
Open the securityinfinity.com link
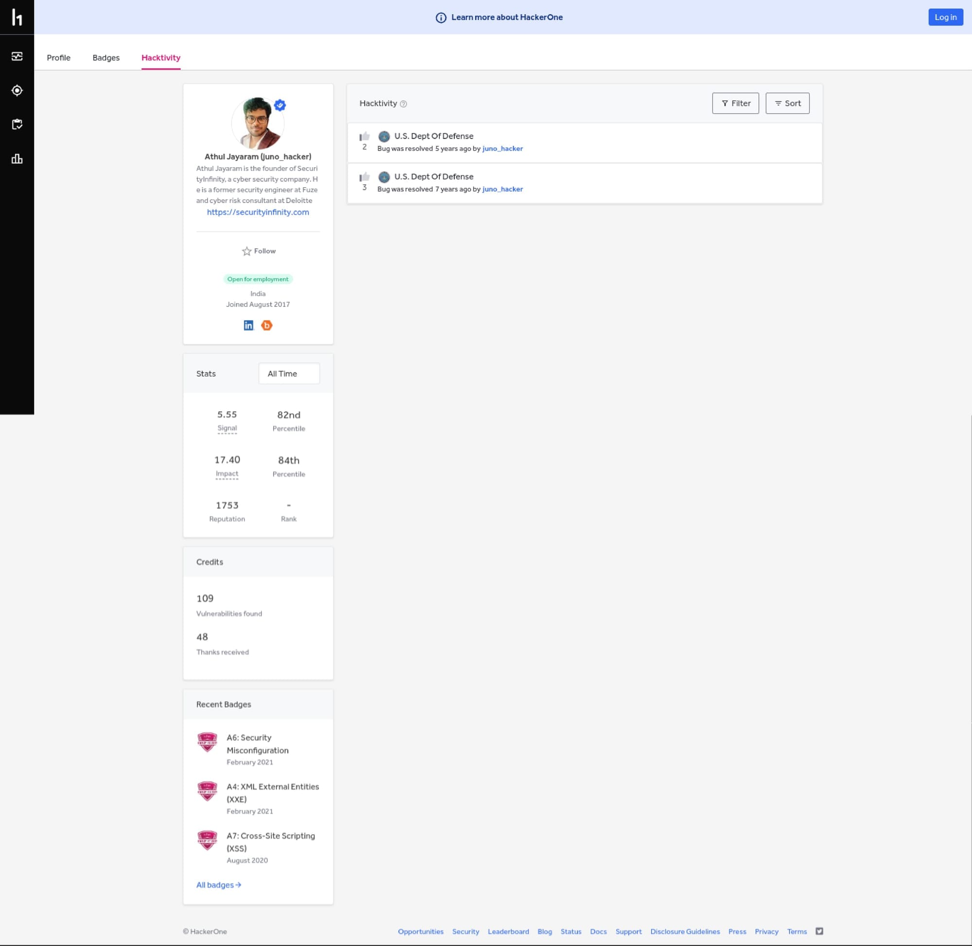(x=258, y=212)
